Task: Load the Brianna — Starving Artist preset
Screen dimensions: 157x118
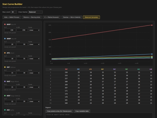Action: click(32, 17)
